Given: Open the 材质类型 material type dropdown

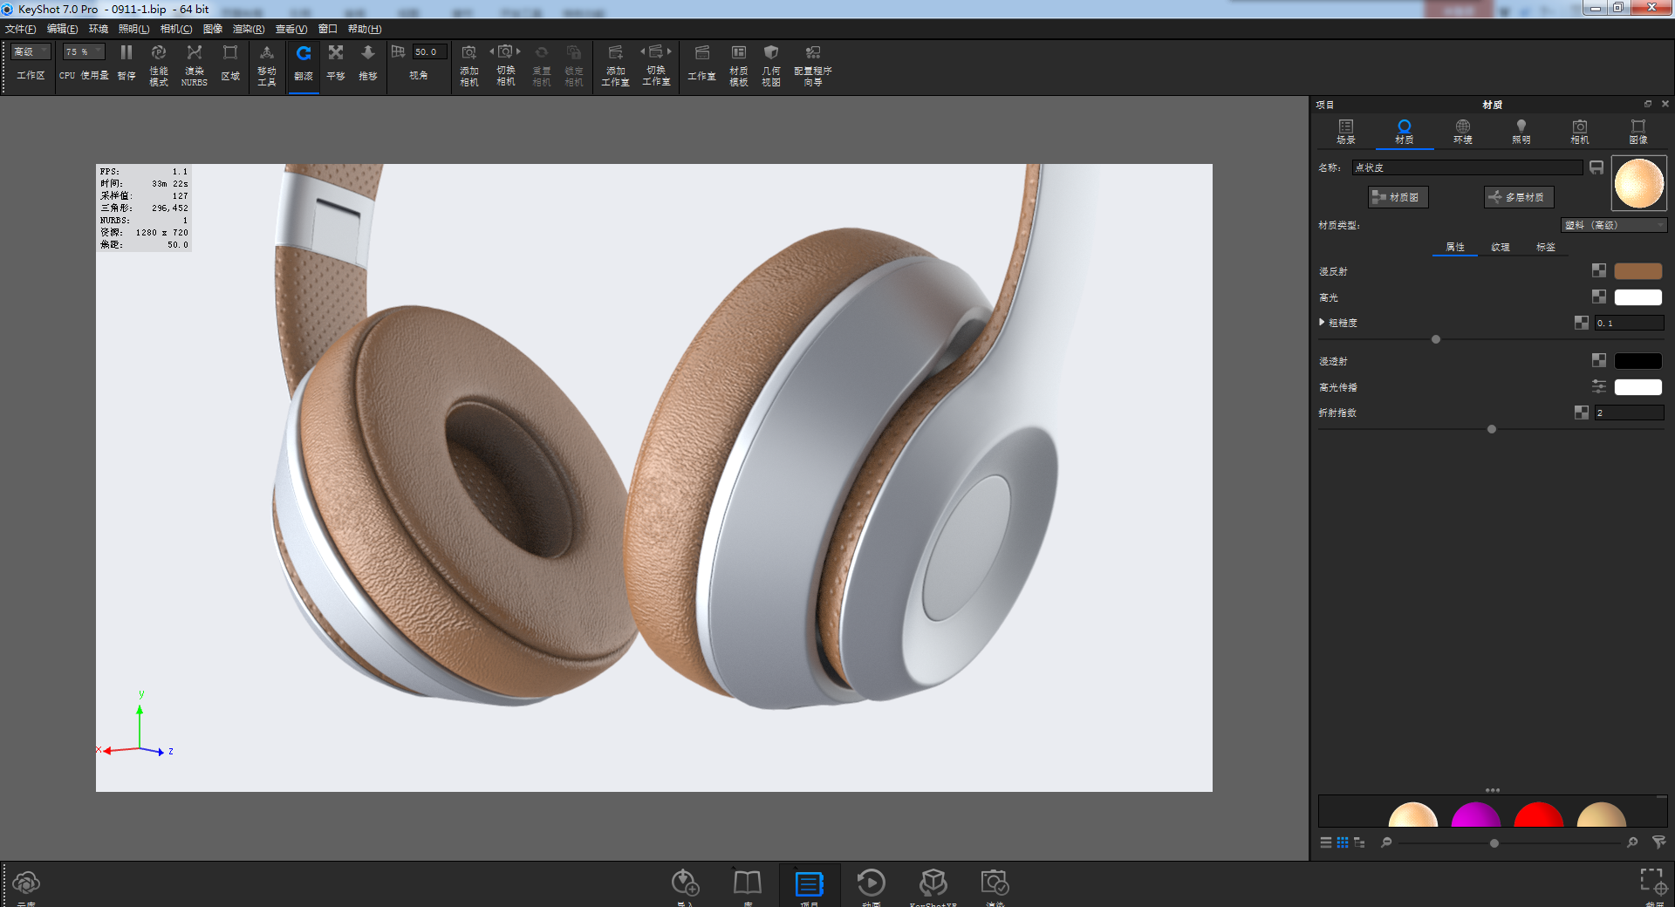Looking at the screenshot, I should (x=1613, y=225).
